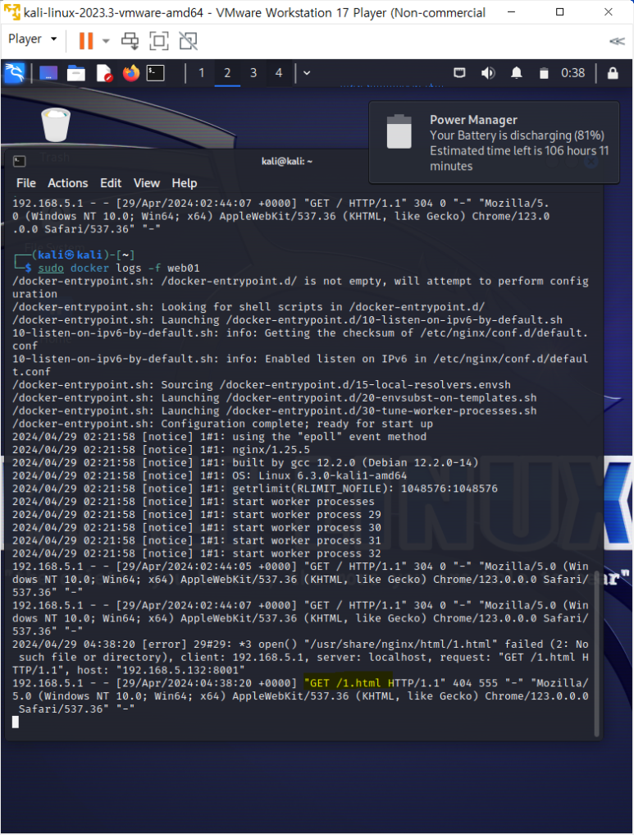Launch the text editor icon in the Kali panel
This screenshot has width=634, height=835.
(x=104, y=73)
